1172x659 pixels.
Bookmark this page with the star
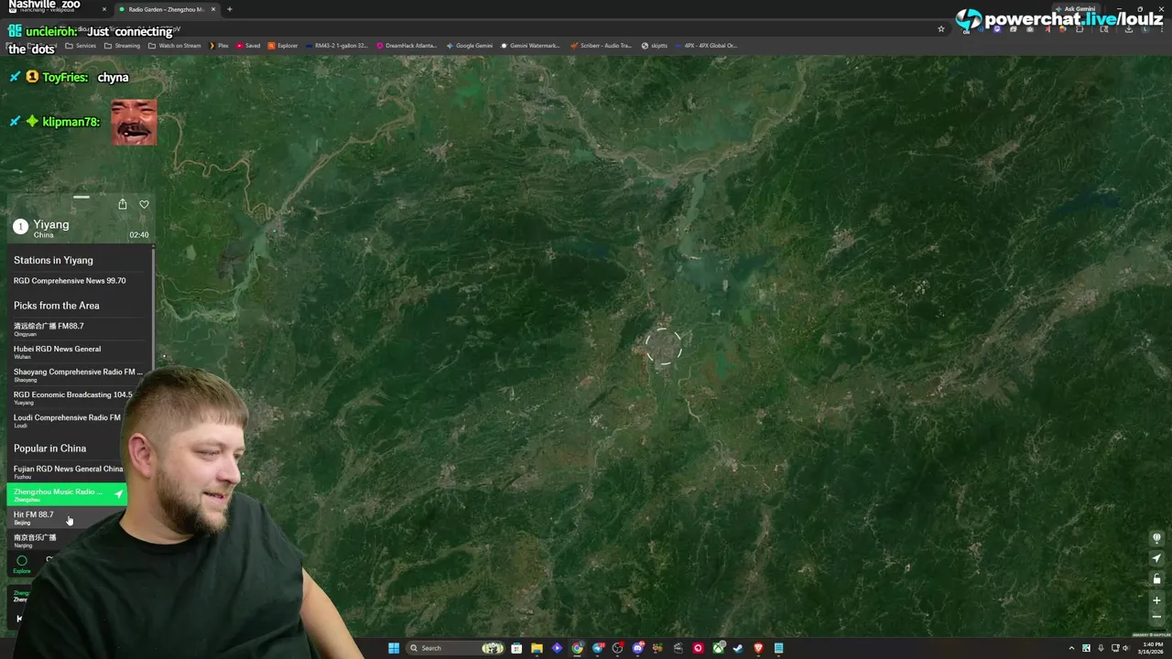point(941,29)
